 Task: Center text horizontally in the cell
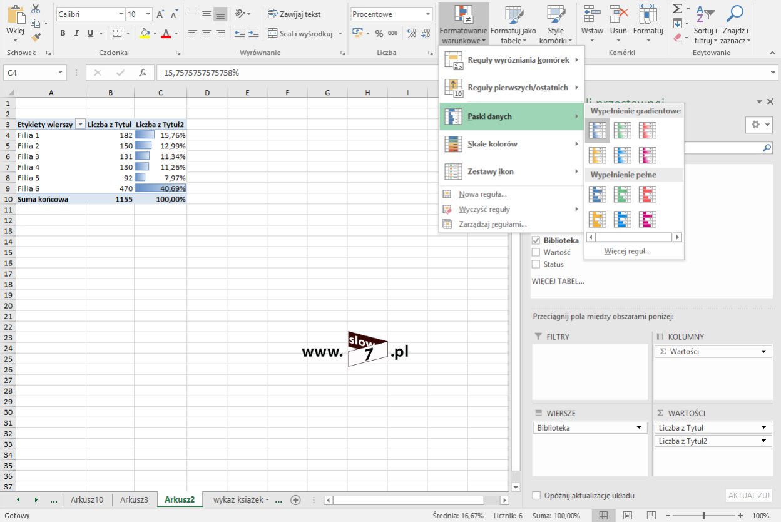point(207,33)
